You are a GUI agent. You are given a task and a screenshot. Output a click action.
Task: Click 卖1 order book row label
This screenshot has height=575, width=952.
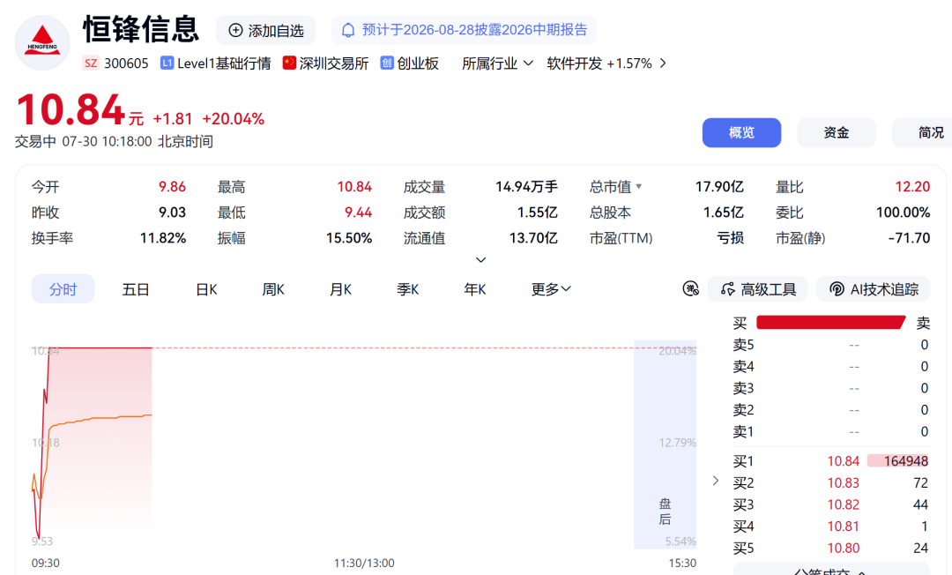743,432
